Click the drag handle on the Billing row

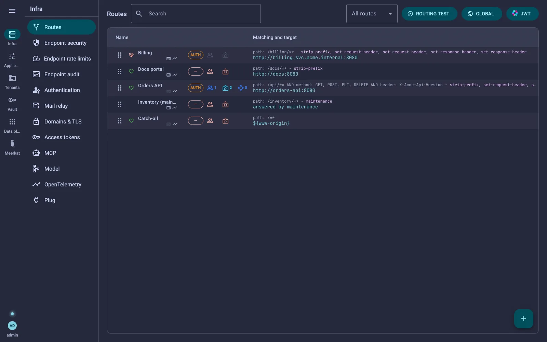point(120,55)
